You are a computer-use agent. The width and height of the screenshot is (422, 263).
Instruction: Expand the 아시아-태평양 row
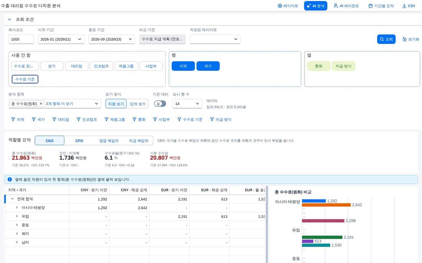(x=16, y=207)
